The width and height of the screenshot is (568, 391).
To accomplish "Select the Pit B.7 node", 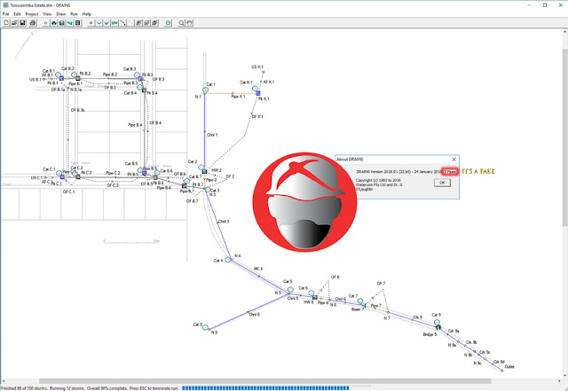I will (184, 185).
